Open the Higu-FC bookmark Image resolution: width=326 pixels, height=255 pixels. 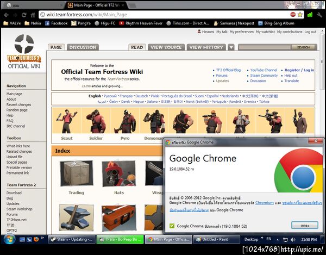pos(105,23)
